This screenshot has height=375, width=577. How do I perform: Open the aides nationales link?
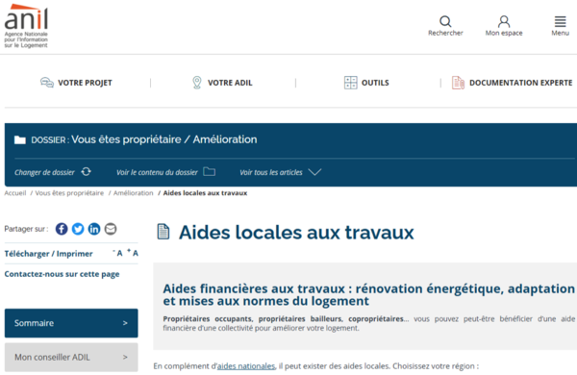246,366
